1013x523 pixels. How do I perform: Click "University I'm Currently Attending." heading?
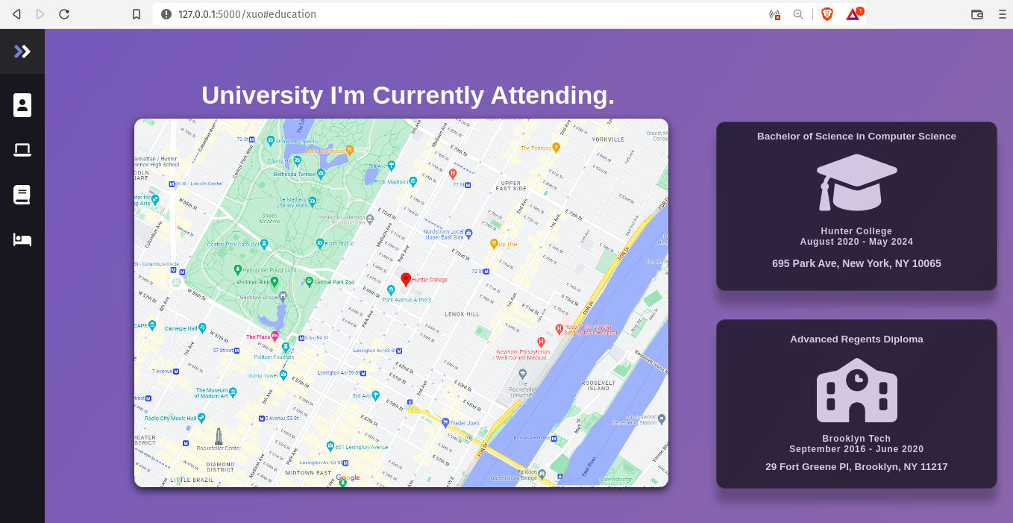(408, 95)
